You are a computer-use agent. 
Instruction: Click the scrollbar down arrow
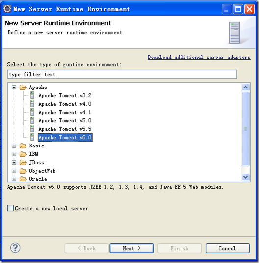click(x=245, y=177)
